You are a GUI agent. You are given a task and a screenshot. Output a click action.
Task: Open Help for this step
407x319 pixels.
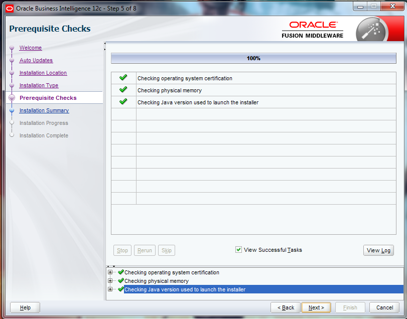coord(25,307)
